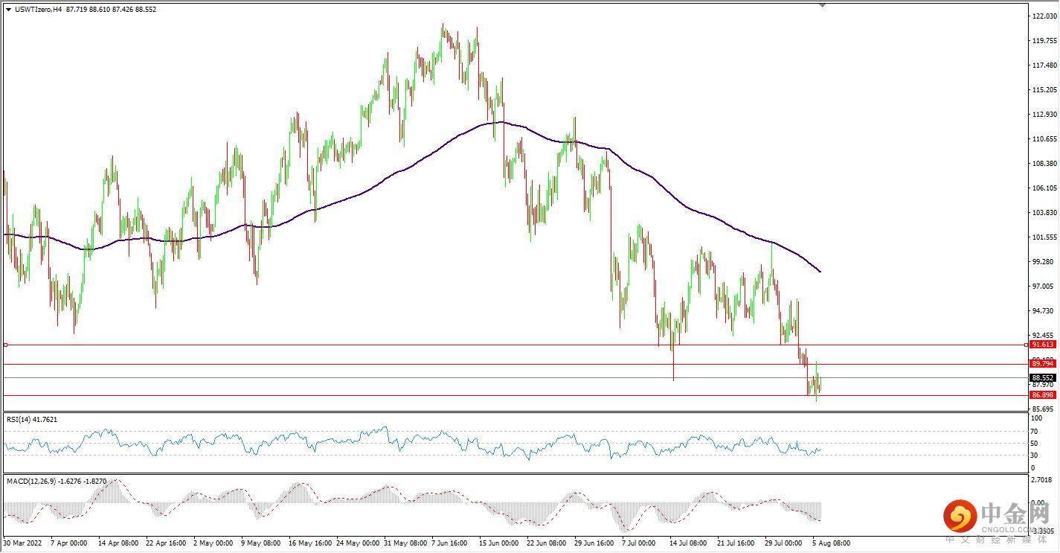Click the 22 Jun 08:00 date label
The width and height of the screenshot is (1060, 553).
[547, 543]
